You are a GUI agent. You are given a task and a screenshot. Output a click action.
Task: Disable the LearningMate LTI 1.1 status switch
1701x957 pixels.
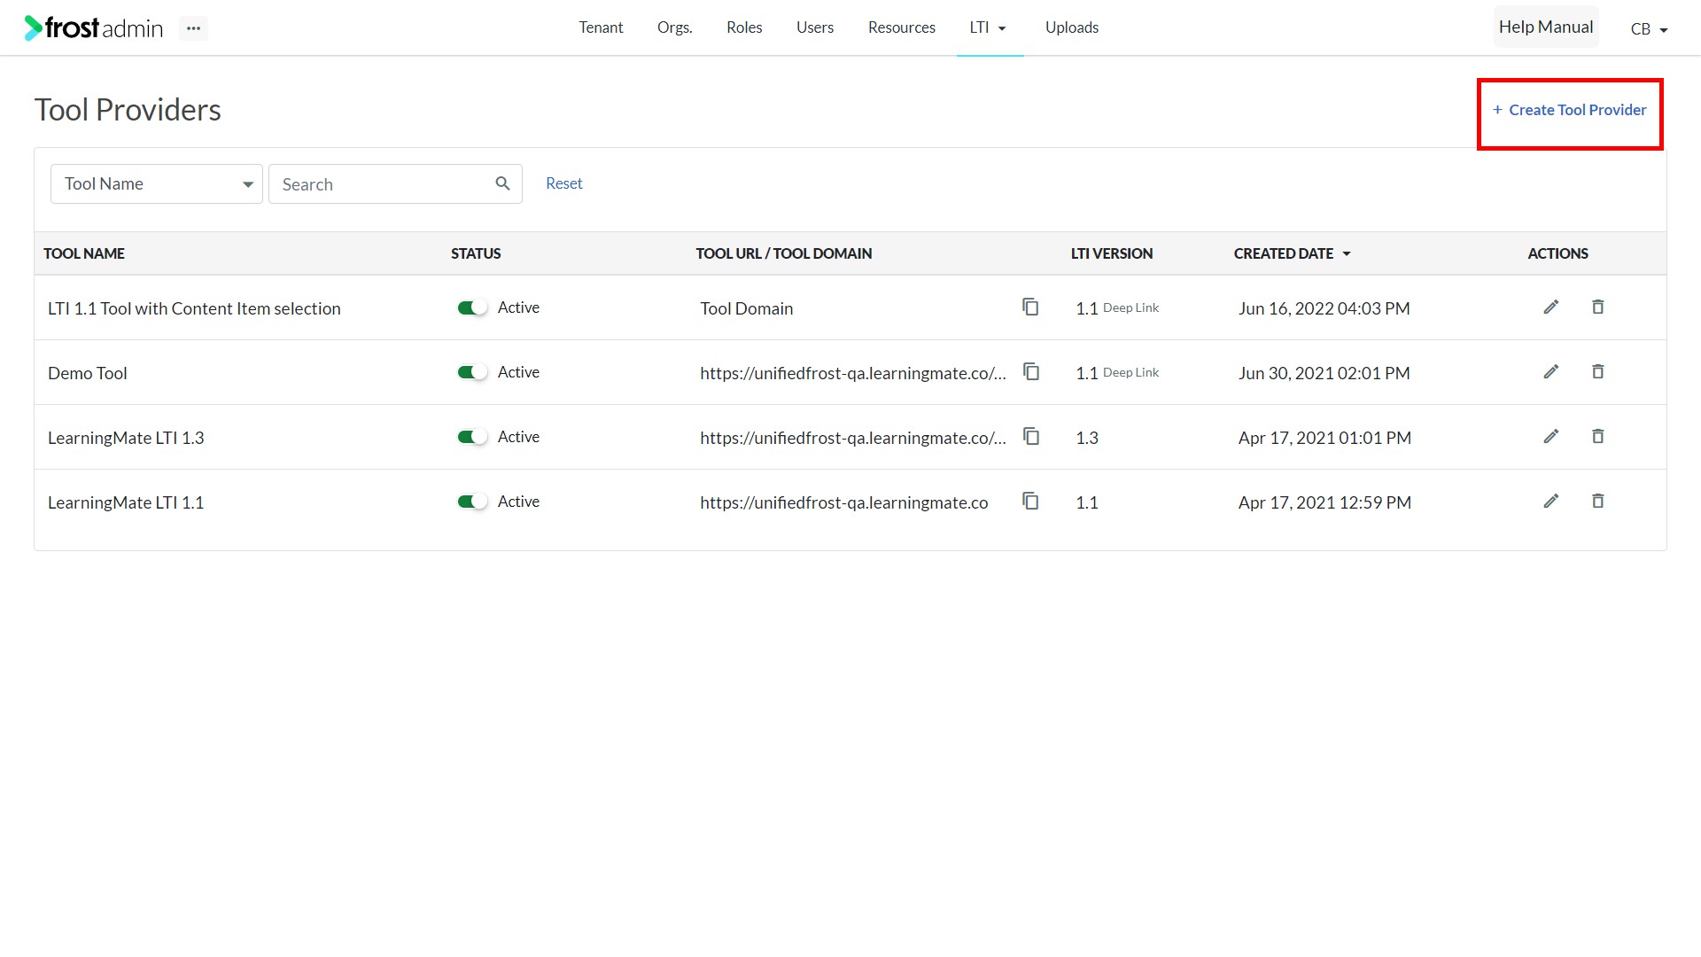(472, 502)
